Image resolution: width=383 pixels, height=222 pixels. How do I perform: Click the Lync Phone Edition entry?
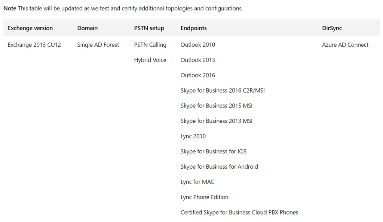[204, 197]
